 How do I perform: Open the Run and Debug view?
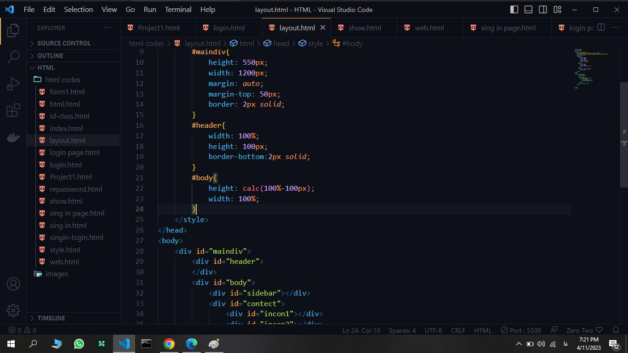point(13,84)
